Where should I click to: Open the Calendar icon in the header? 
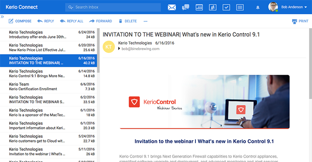(x=199, y=7)
